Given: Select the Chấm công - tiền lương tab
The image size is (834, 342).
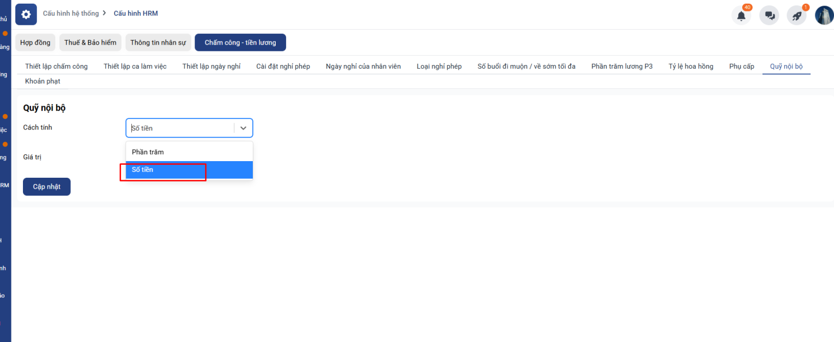Looking at the screenshot, I should 240,43.
